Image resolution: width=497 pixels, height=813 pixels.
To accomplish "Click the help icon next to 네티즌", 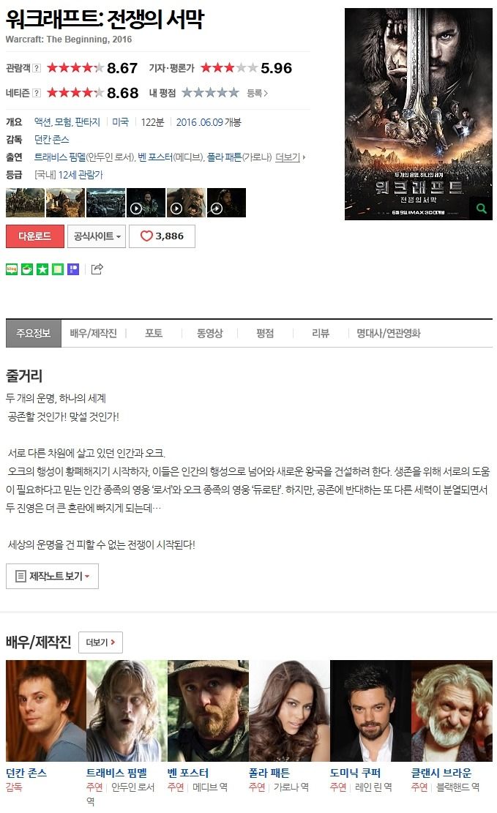I will click(37, 93).
